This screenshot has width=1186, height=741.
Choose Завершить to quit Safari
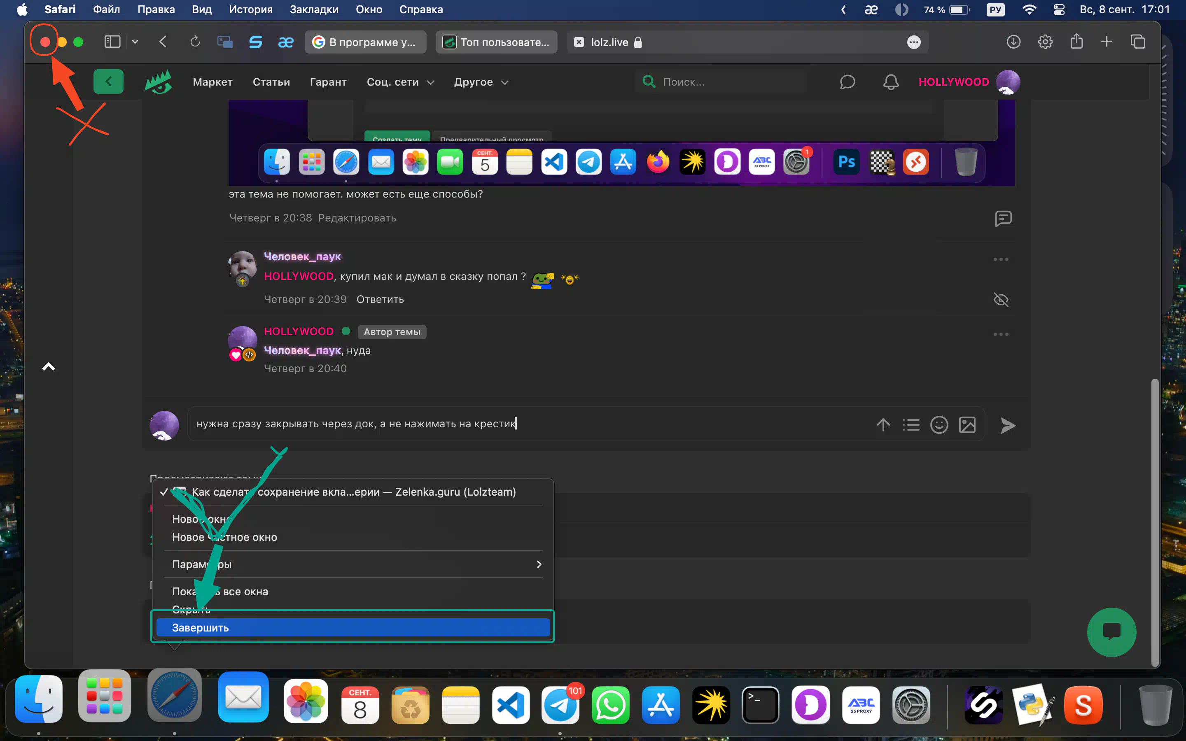click(x=353, y=628)
